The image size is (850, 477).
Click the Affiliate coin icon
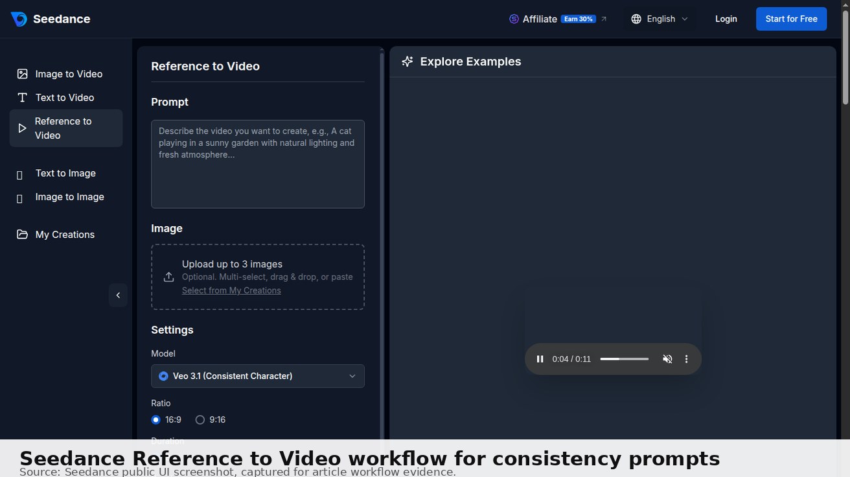coord(514,19)
